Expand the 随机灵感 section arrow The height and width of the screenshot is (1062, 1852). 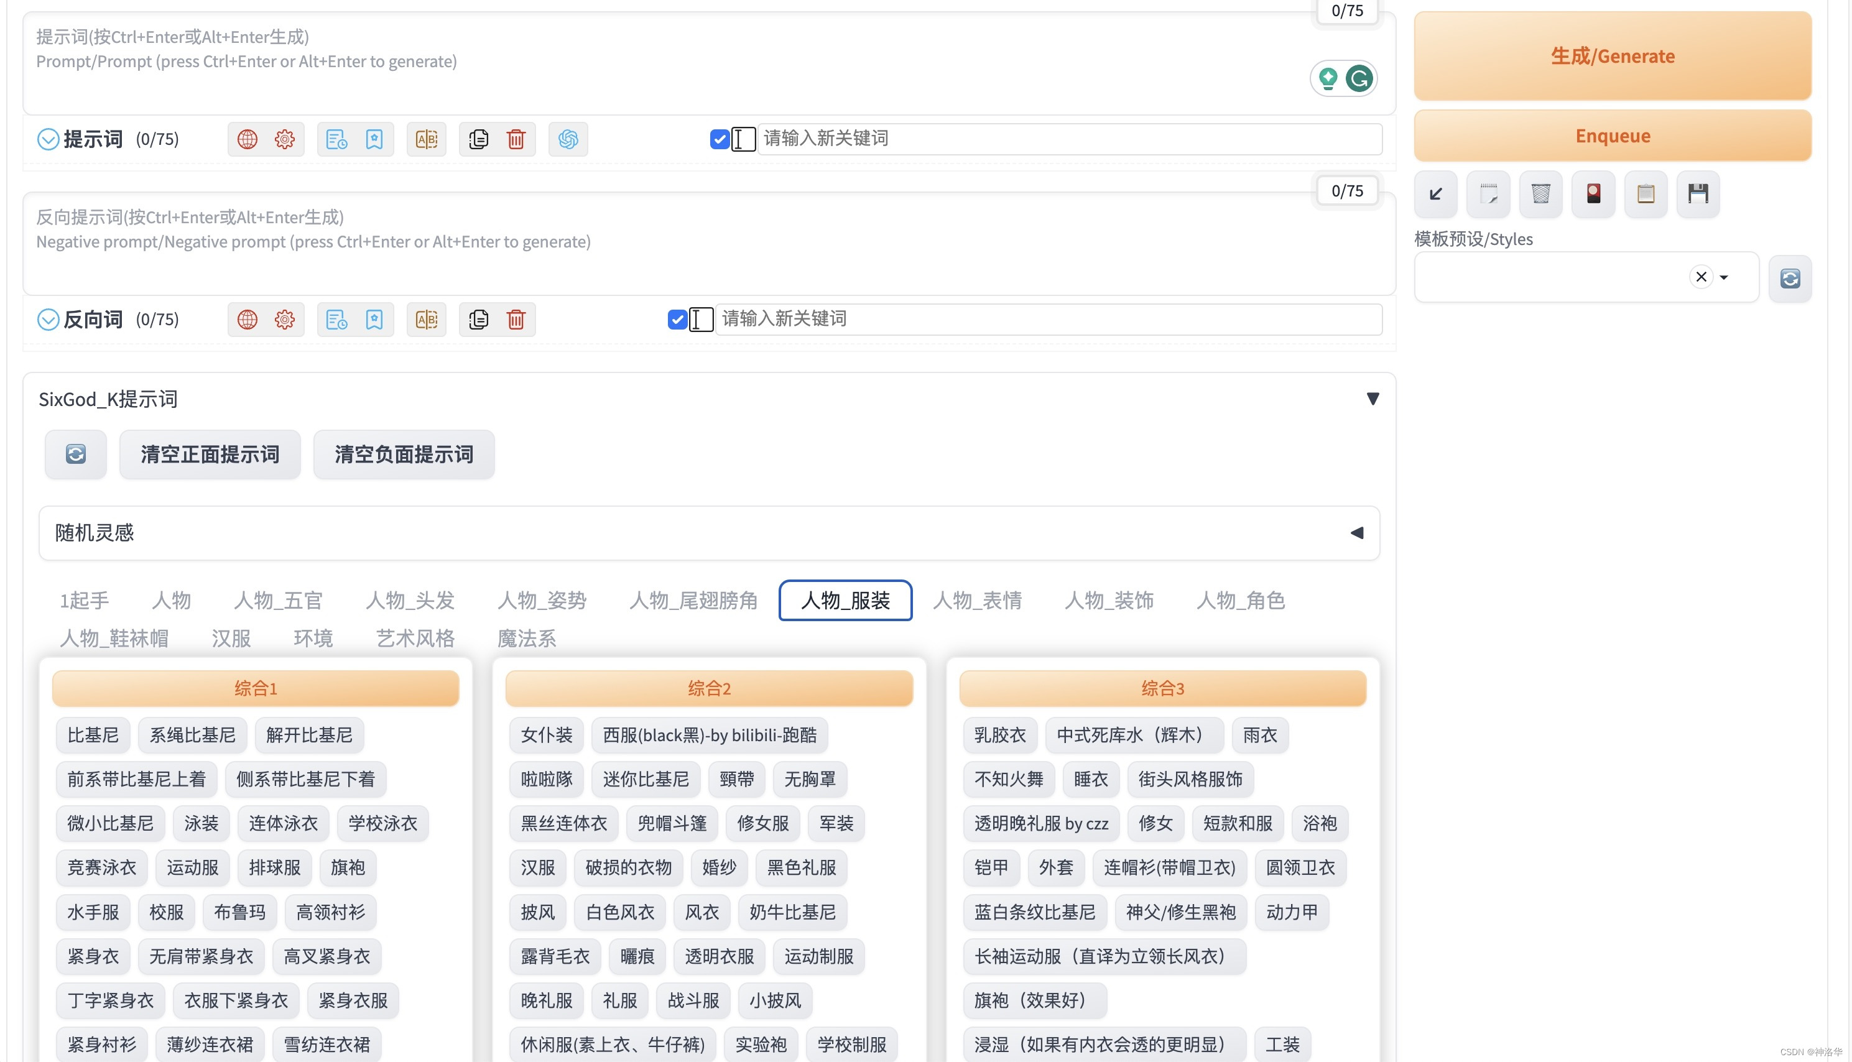[1356, 532]
